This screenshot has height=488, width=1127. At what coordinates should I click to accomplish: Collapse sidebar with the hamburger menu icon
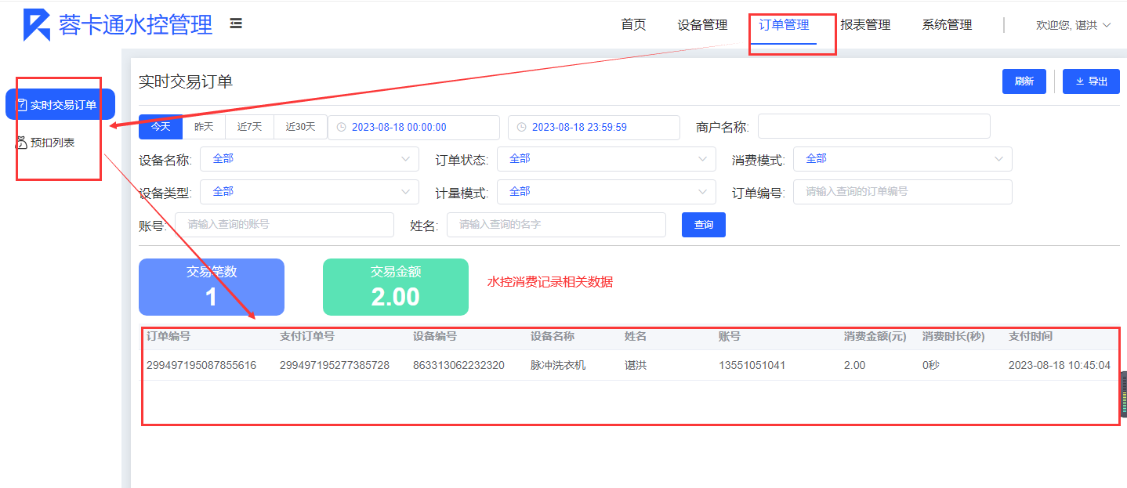pos(236,23)
